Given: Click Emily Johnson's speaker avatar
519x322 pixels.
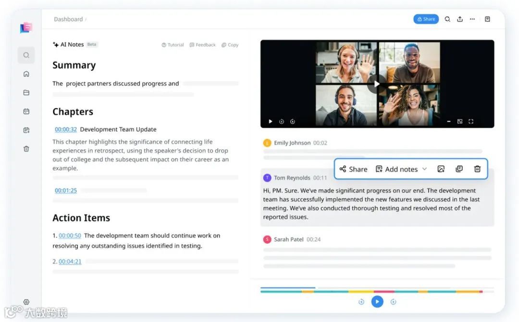Looking at the screenshot, I should pyautogui.click(x=267, y=143).
